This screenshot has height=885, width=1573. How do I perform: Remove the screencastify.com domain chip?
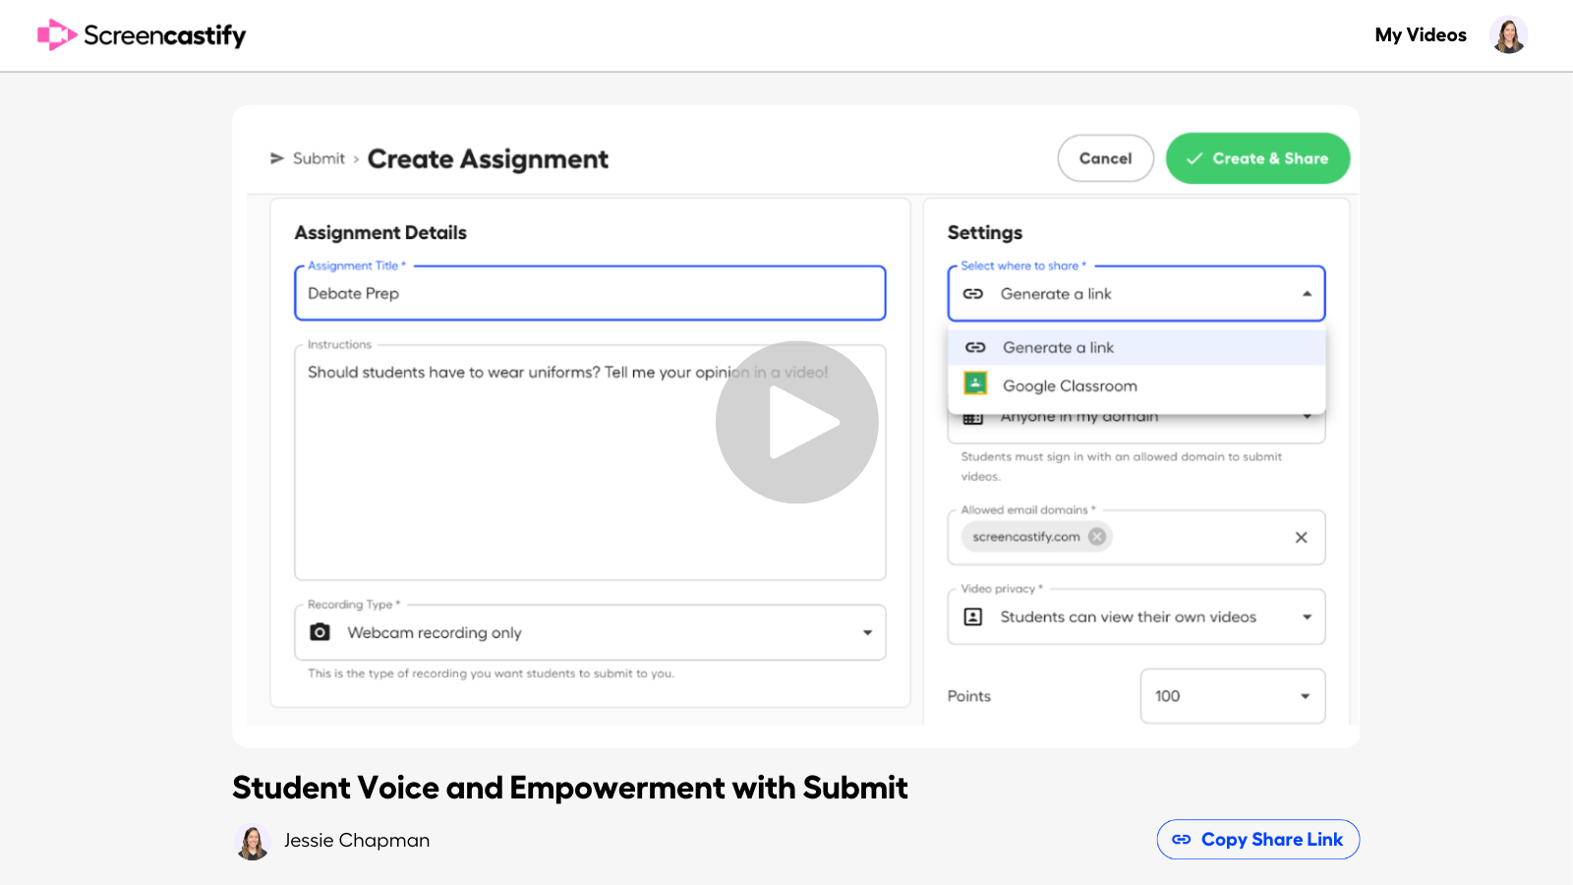1097,537
